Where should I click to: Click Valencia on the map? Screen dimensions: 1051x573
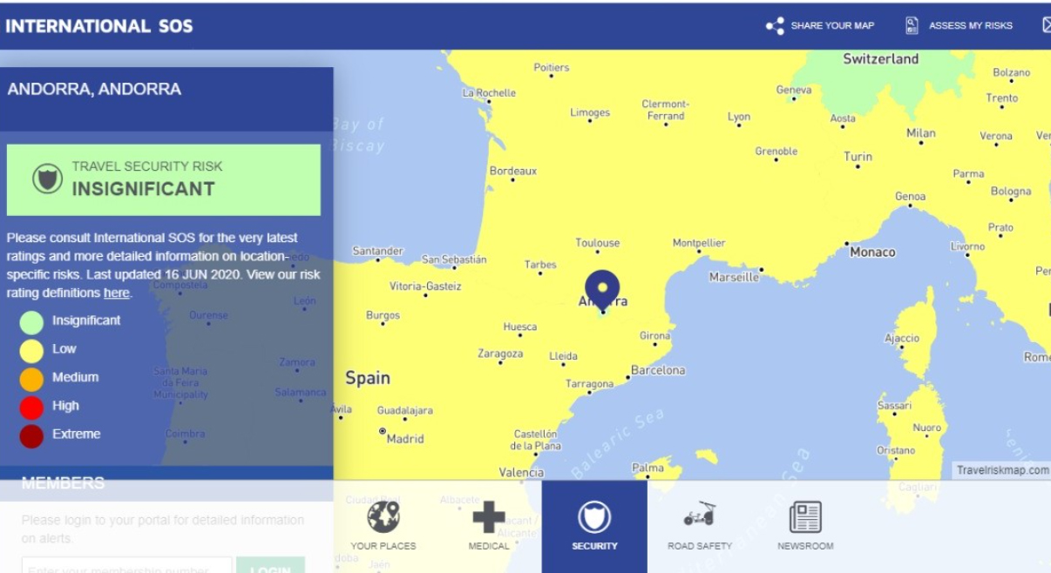click(x=521, y=473)
